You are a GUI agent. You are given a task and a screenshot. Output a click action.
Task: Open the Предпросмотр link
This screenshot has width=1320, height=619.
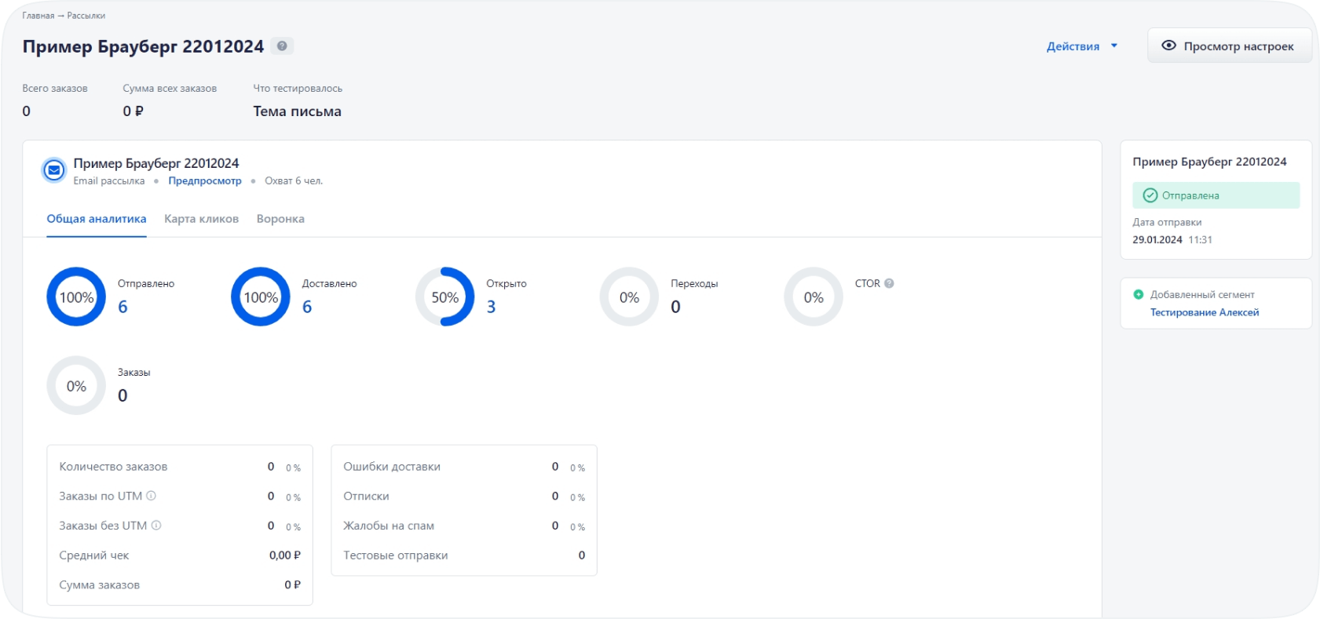(205, 180)
